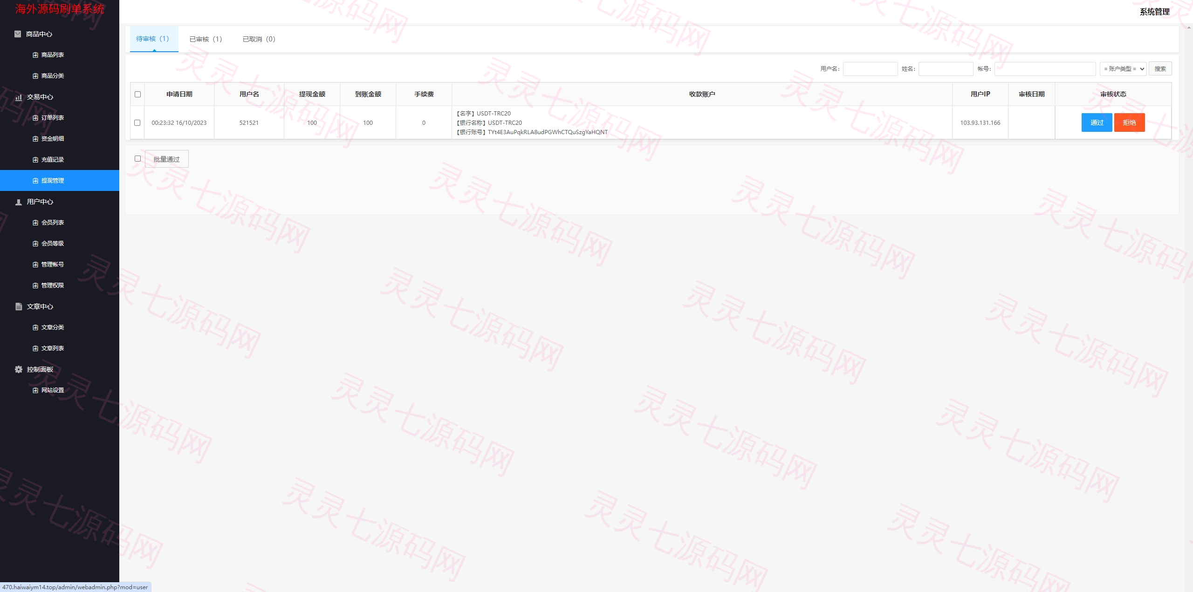Switch to the 已审核 (1) tab

pyautogui.click(x=206, y=39)
